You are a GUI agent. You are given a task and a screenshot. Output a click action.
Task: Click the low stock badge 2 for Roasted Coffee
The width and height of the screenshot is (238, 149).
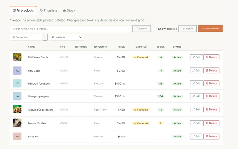click(x=161, y=123)
